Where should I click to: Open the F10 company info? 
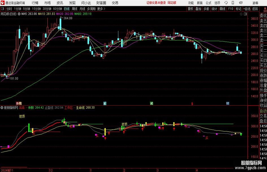[231, 9]
